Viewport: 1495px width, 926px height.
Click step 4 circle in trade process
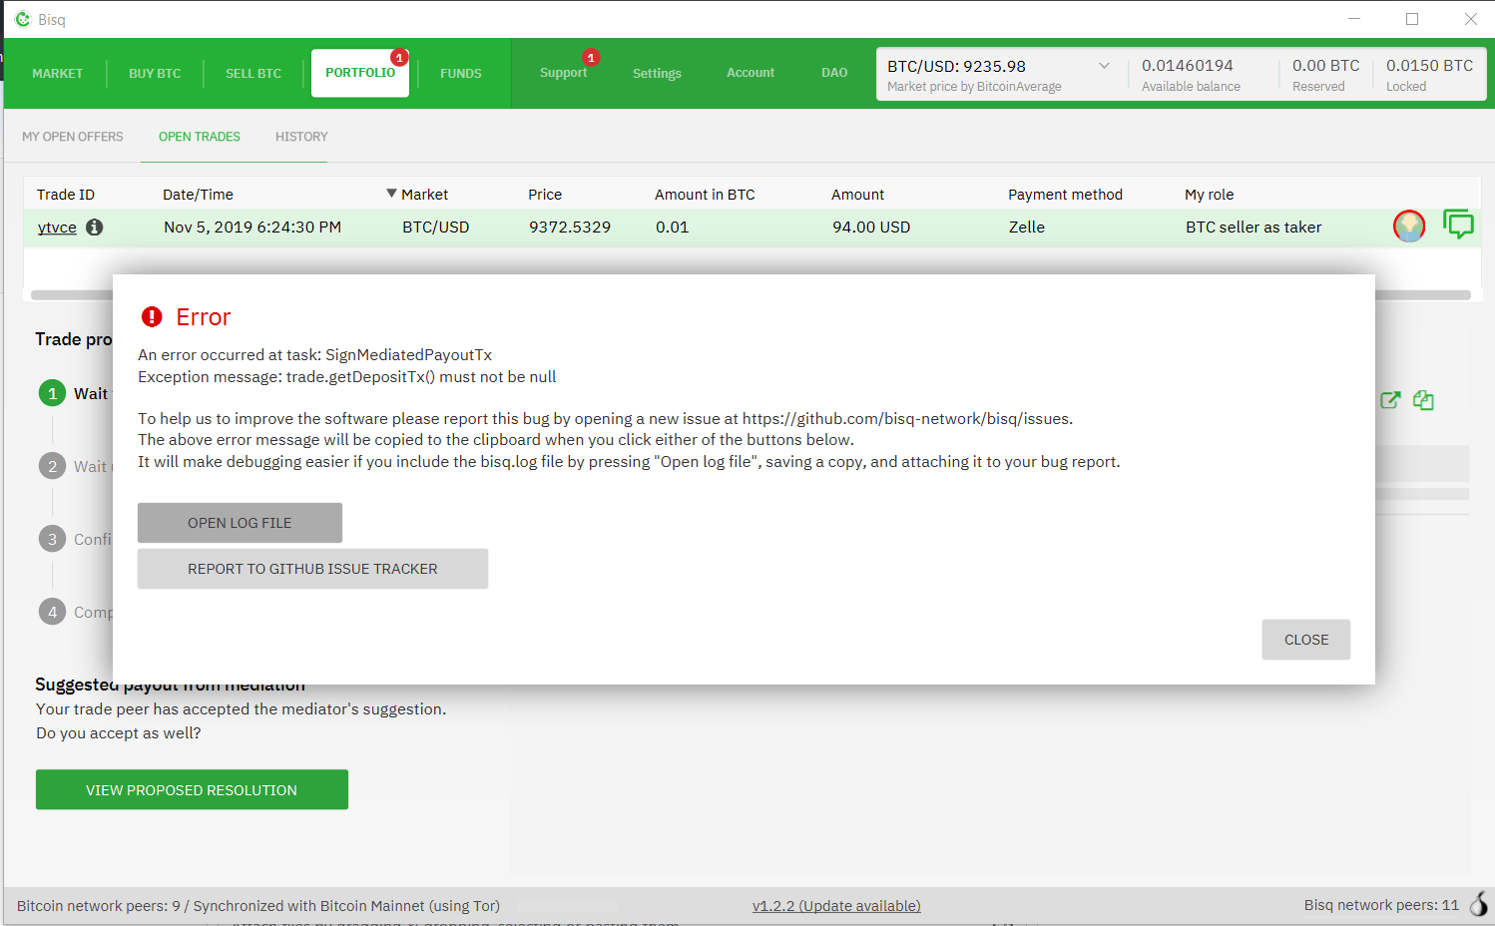pyautogui.click(x=53, y=612)
